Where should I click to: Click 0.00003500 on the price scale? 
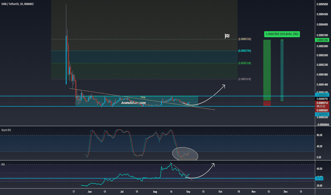(322, 35)
